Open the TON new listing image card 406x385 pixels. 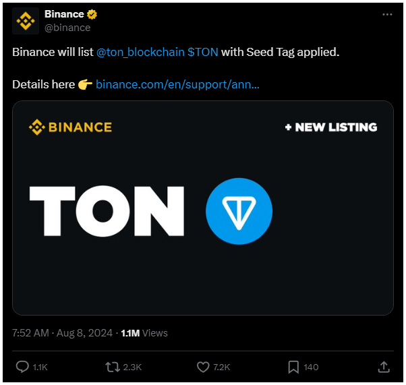point(203,208)
